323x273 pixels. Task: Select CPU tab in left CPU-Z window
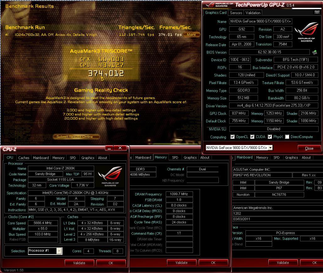(x=10, y=158)
